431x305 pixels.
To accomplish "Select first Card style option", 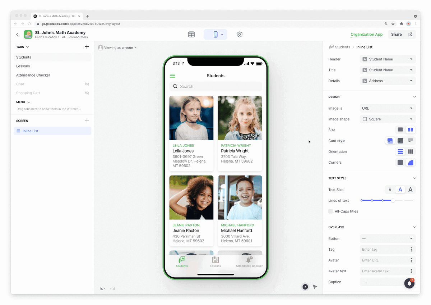I will pyautogui.click(x=390, y=141).
